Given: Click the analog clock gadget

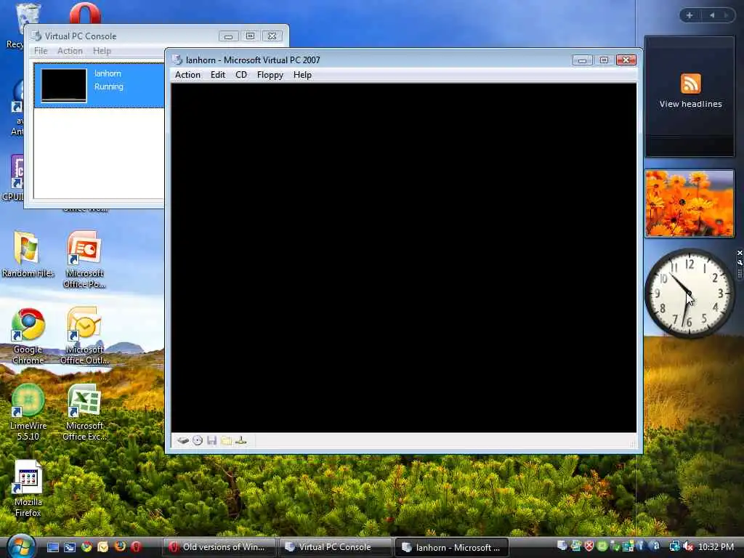Looking at the screenshot, I should click(x=690, y=294).
